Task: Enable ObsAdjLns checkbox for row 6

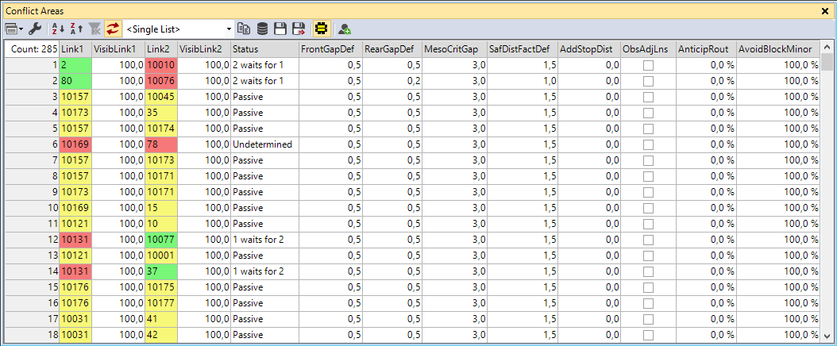Action: coord(648,144)
